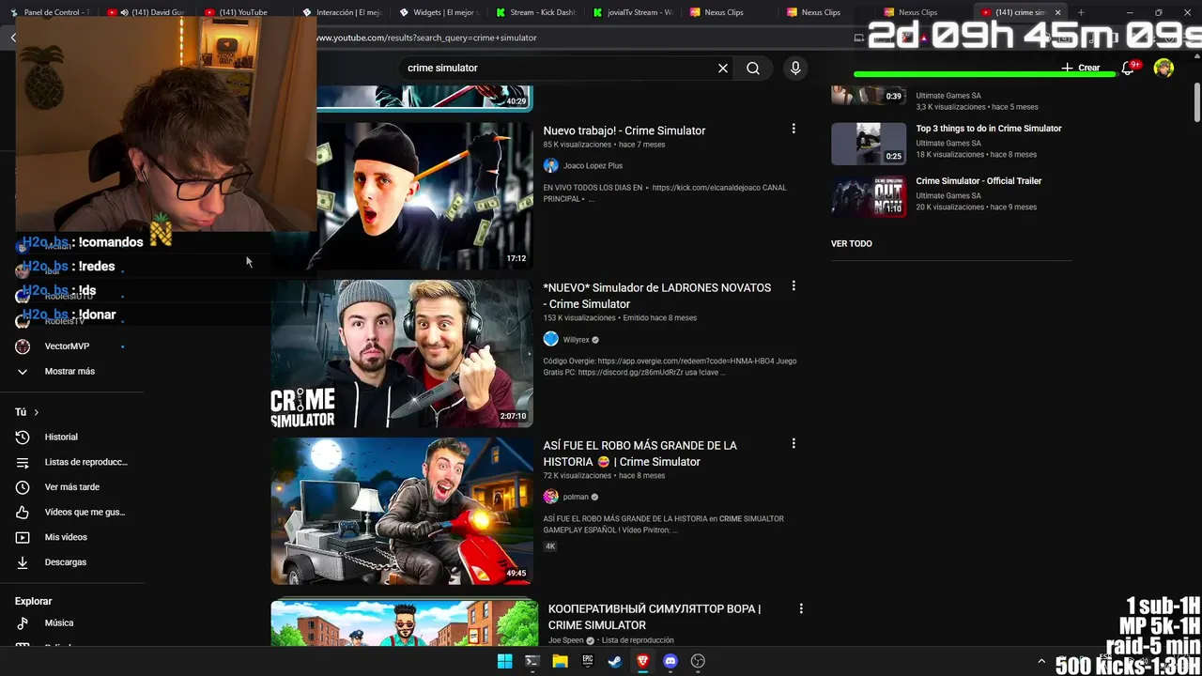1202x676 pixels.
Task: Play Crime Simulator Official Trailer thumbnail
Action: [869, 196]
